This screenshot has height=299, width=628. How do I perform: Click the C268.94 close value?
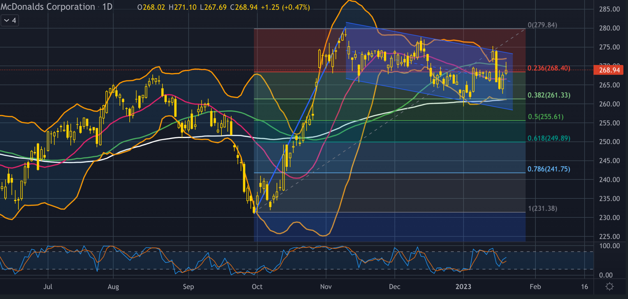[x=244, y=7]
